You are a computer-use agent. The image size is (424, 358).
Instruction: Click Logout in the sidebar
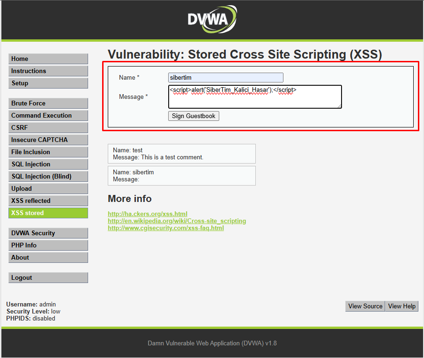tap(48, 278)
